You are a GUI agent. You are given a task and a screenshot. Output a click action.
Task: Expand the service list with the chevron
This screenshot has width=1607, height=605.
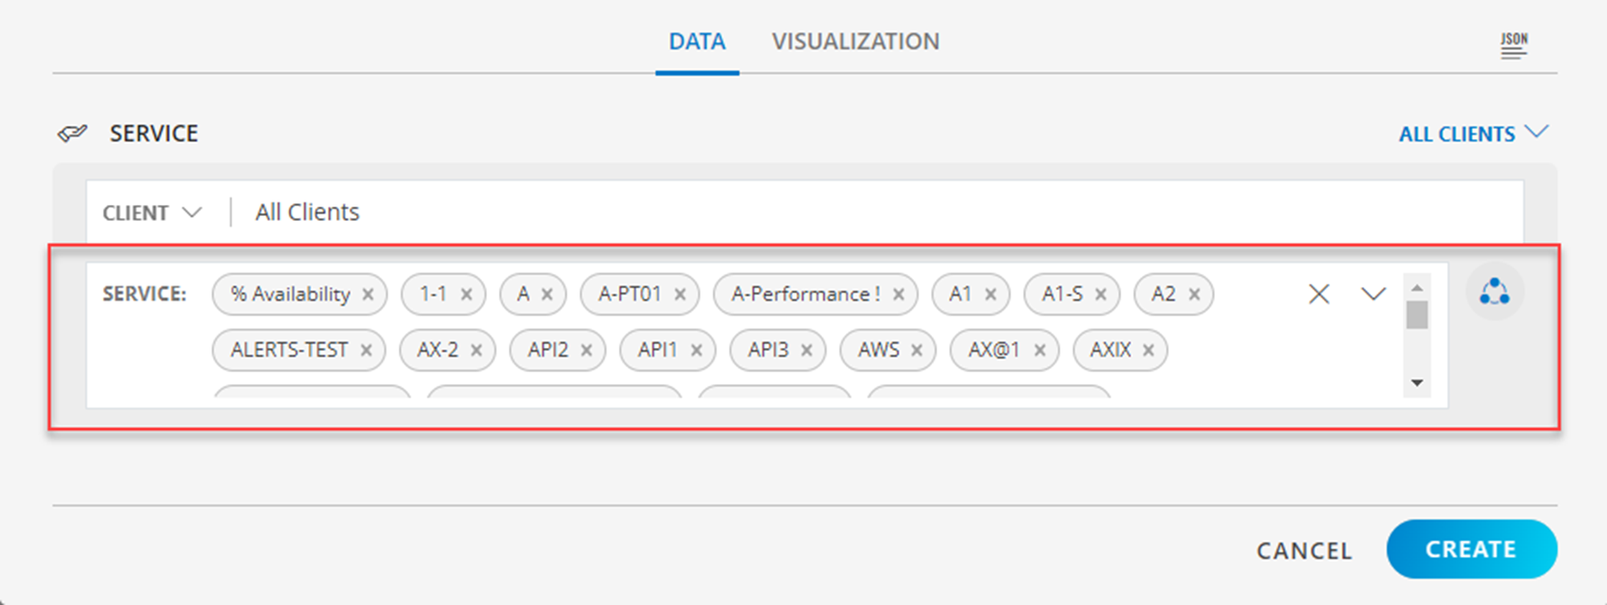(1372, 294)
